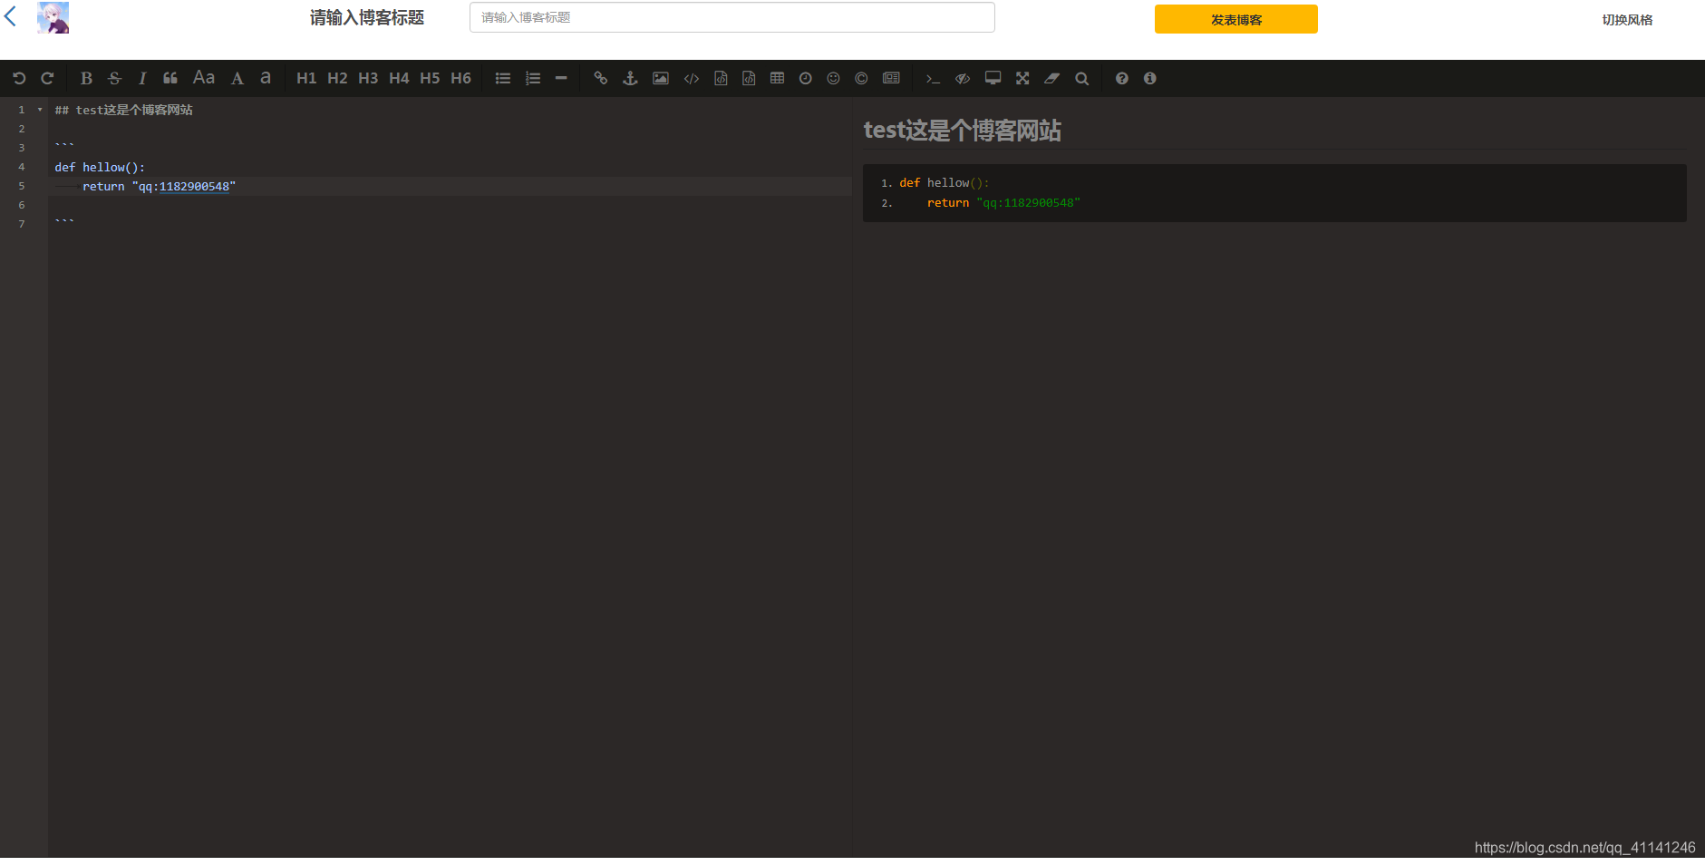Insert current date and time

pos(805,79)
